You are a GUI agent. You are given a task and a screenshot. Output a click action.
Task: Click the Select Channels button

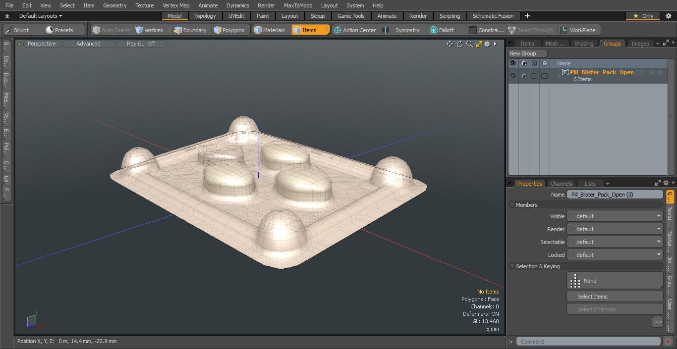[615, 309]
